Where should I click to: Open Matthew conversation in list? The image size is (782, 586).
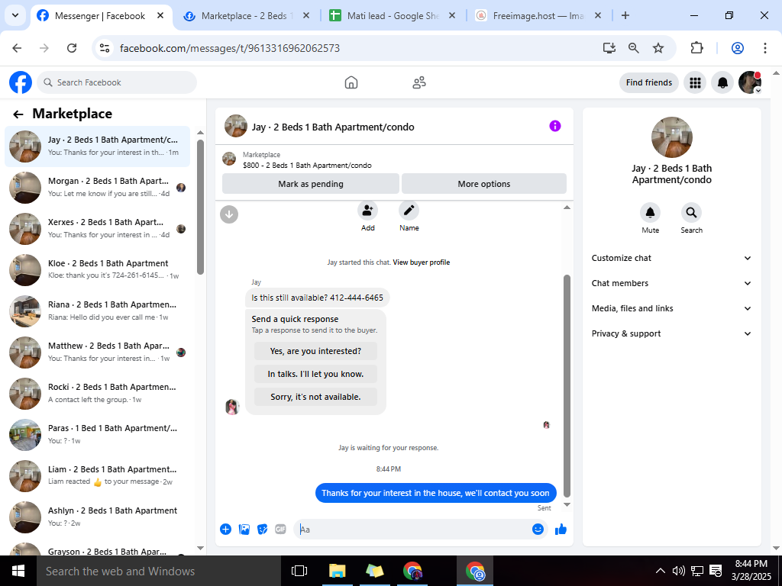point(98,353)
